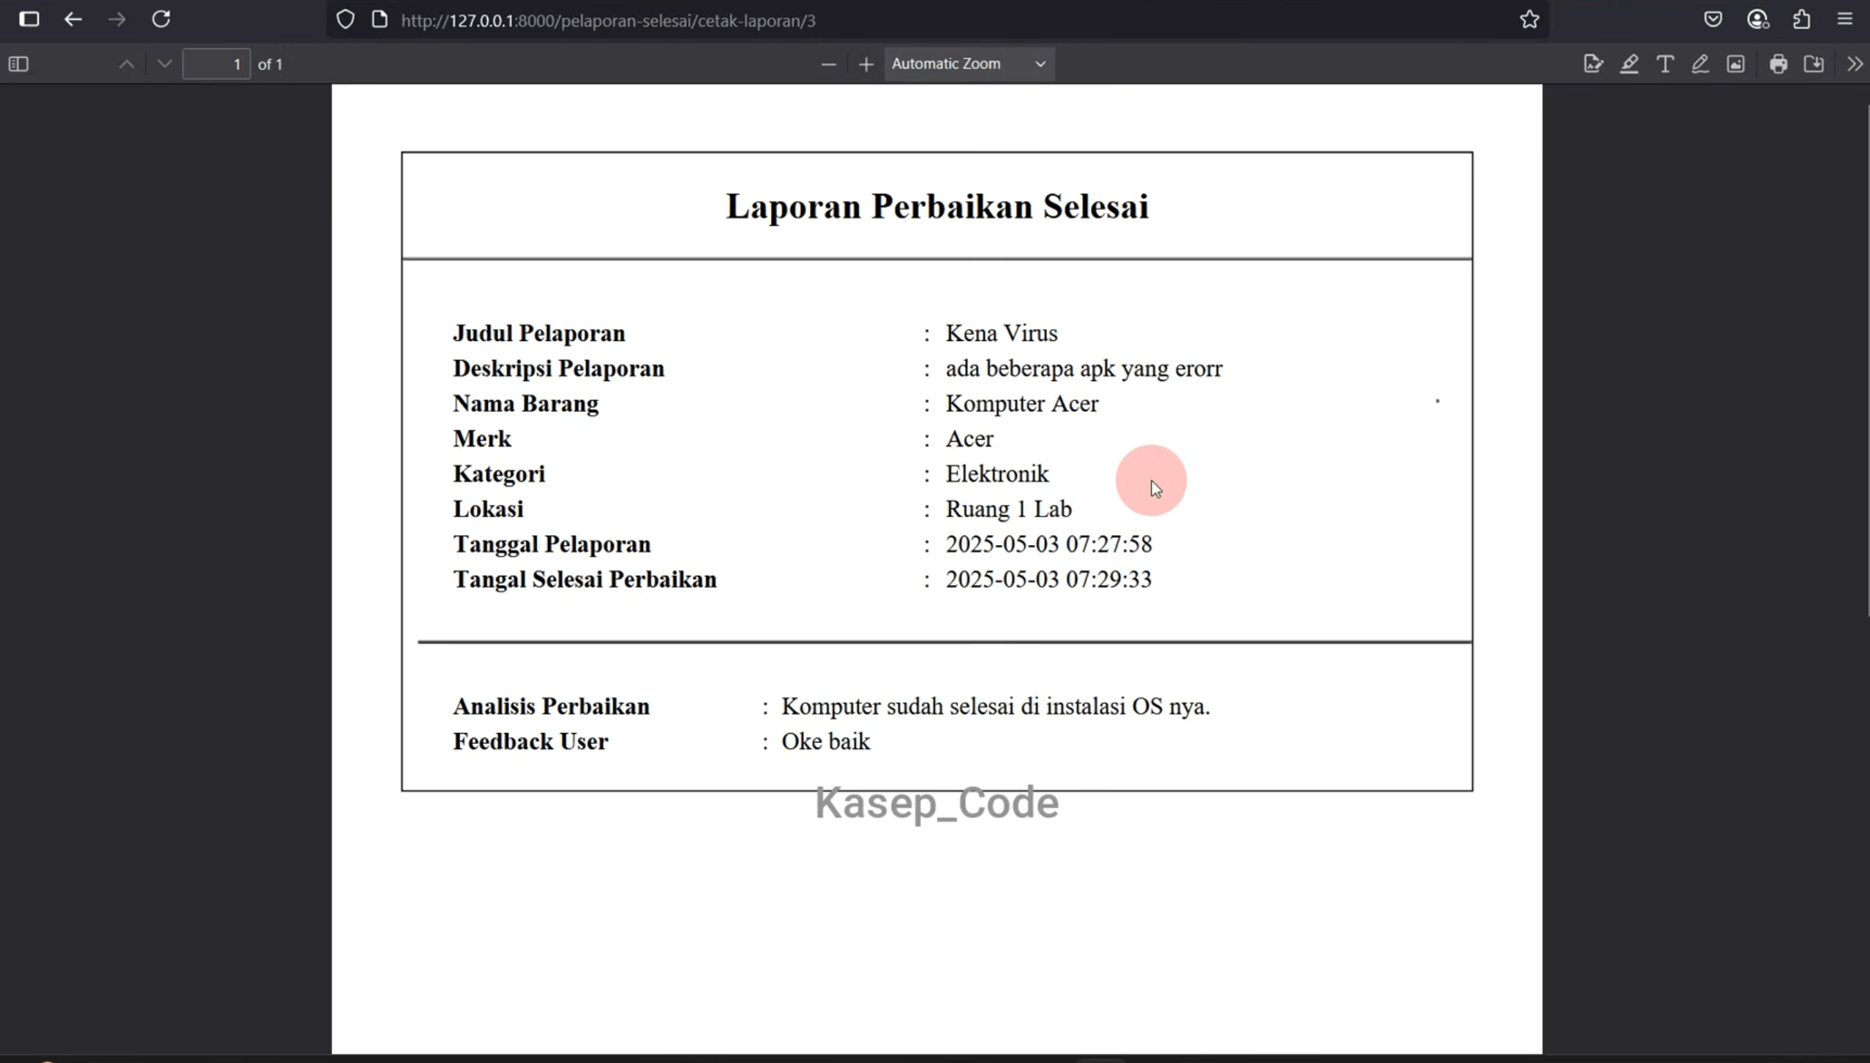Image resolution: width=1870 pixels, height=1063 pixels.
Task: Click the value Elektronik
Action: coord(997,474)
